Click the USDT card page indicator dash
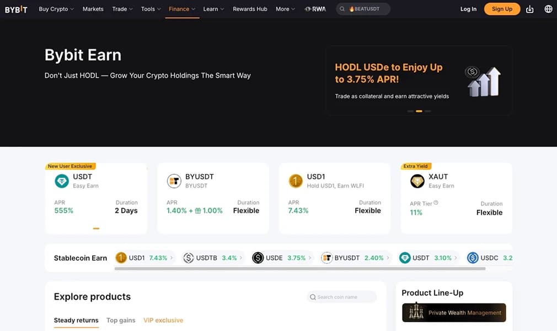This screenshot has width=557, height=331. click(x=96, y=229)
